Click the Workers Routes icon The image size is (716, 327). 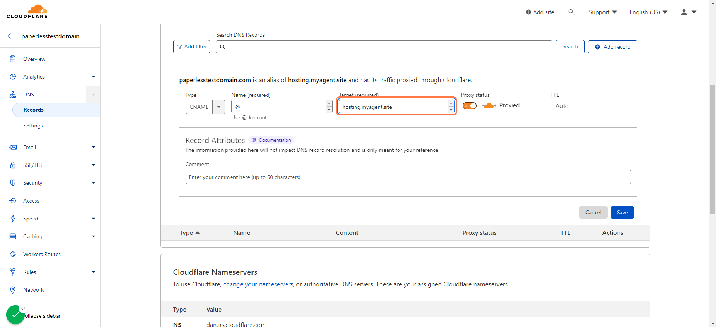click(x=13, y=254)
